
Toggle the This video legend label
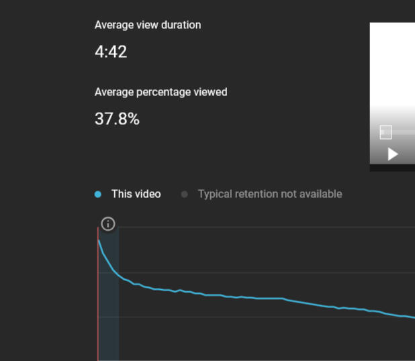point(136,194)
